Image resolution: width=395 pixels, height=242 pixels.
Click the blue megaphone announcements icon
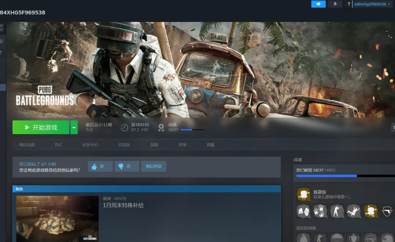[318, 4]
